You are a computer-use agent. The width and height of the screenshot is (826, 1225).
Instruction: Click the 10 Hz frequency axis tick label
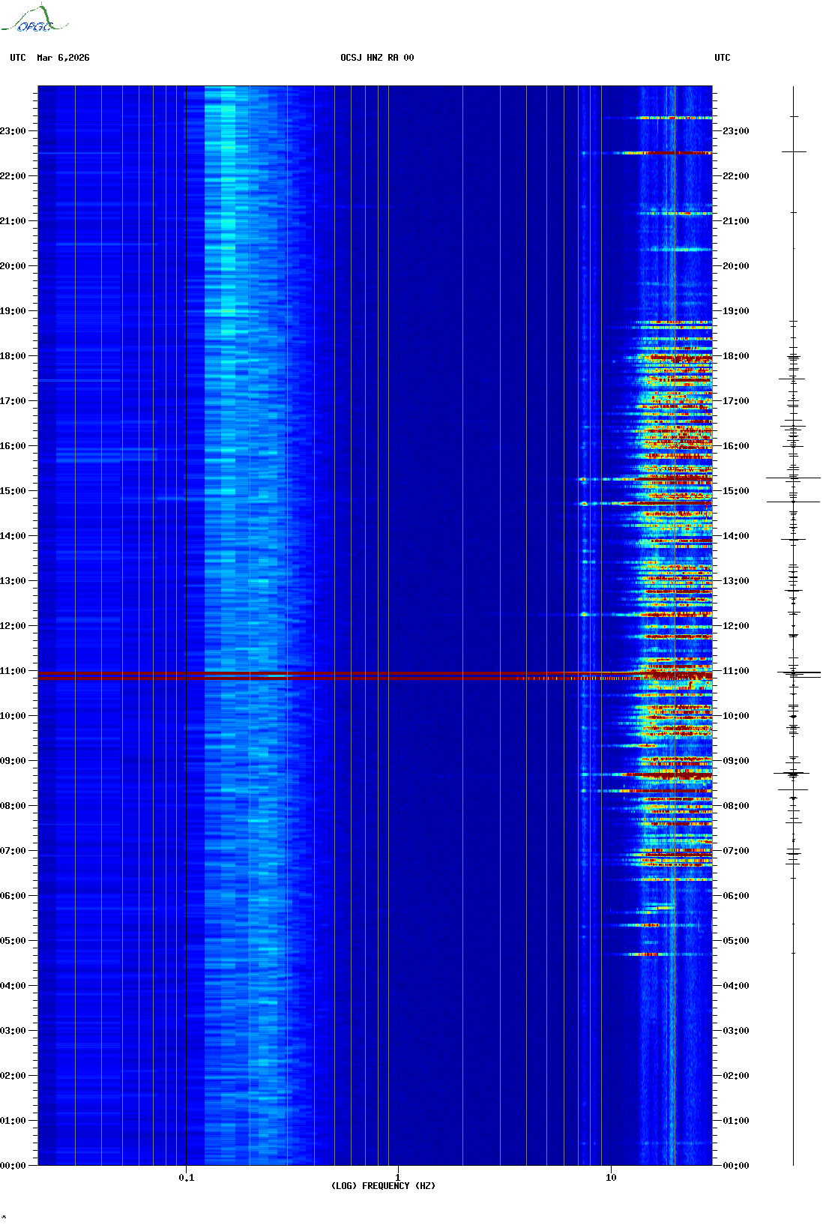611,1177
